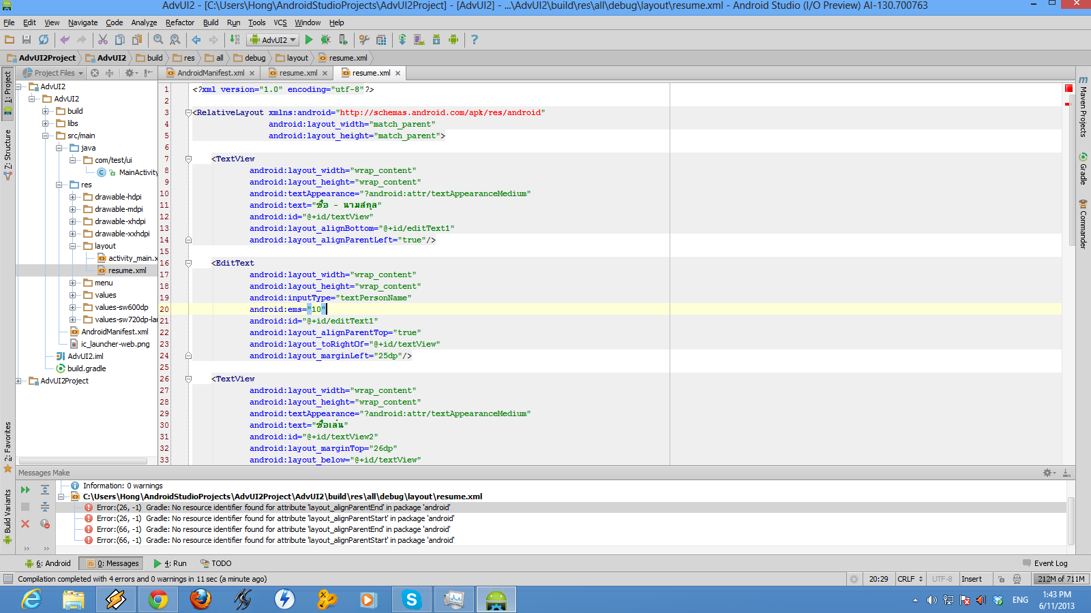The width and height of the screenshot is (1091, 613).
Task: Open the TODO tool window
Action: pyautogui.click(x=216, y=563)
